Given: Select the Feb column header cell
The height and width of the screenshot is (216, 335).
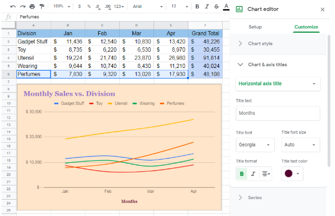Looking at the screenshot, I should tap(102, 33).
